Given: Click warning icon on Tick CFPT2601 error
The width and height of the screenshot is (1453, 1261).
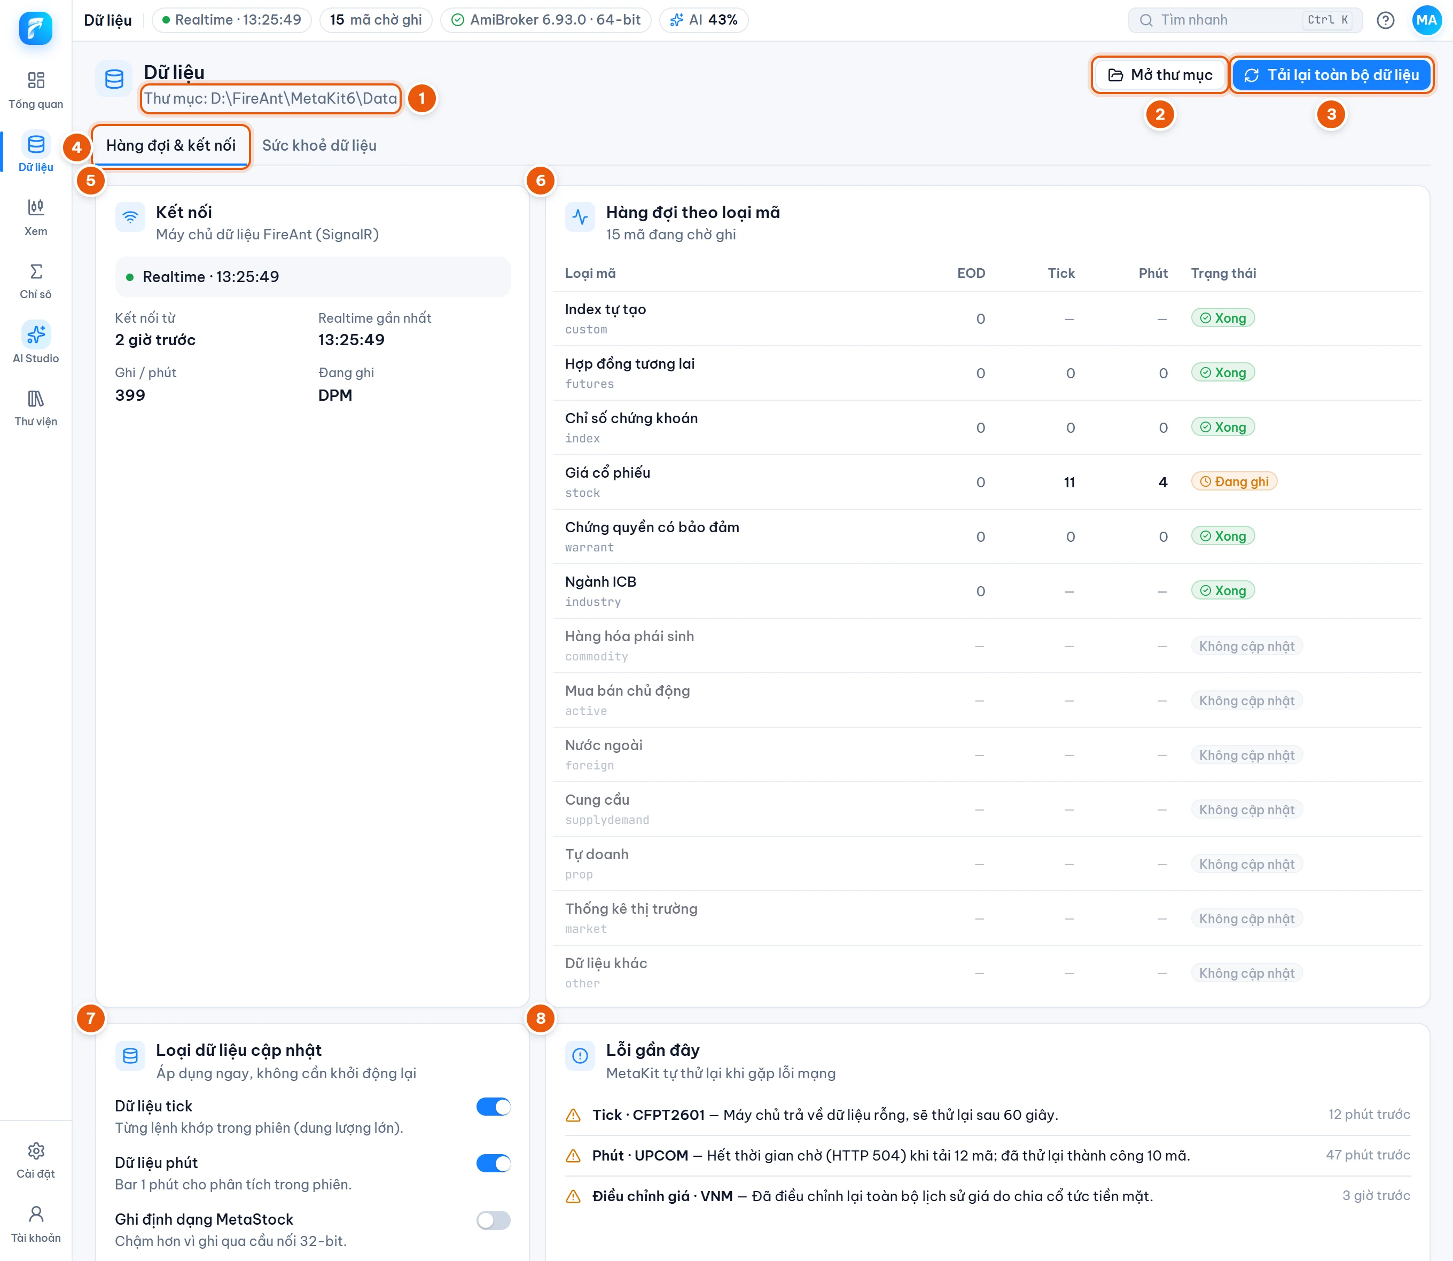Looking at the screenshot, I should pos(574,1115).
